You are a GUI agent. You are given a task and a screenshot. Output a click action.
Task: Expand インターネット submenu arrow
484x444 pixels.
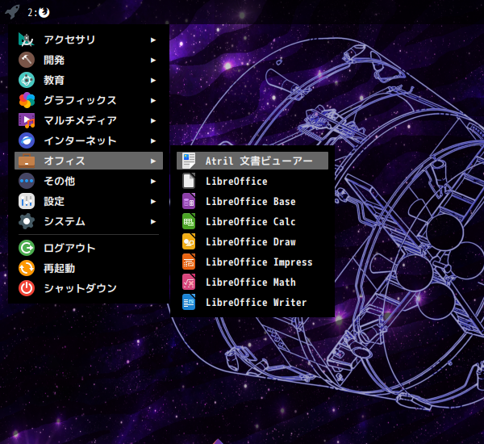[153, 141]
